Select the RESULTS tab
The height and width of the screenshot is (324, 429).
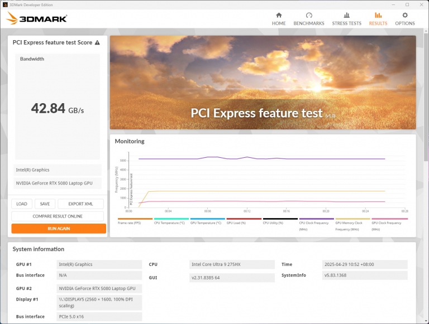click(x=378, y=19)
